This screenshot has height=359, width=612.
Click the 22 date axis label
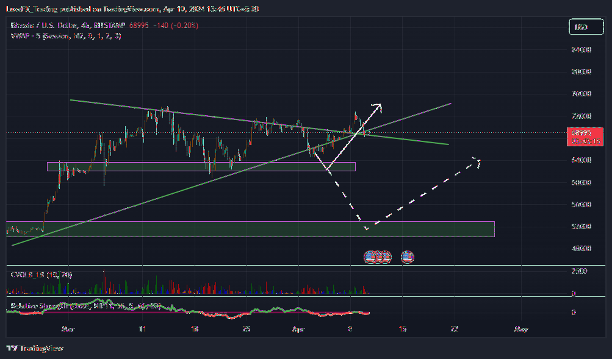[x=455, y=329]
